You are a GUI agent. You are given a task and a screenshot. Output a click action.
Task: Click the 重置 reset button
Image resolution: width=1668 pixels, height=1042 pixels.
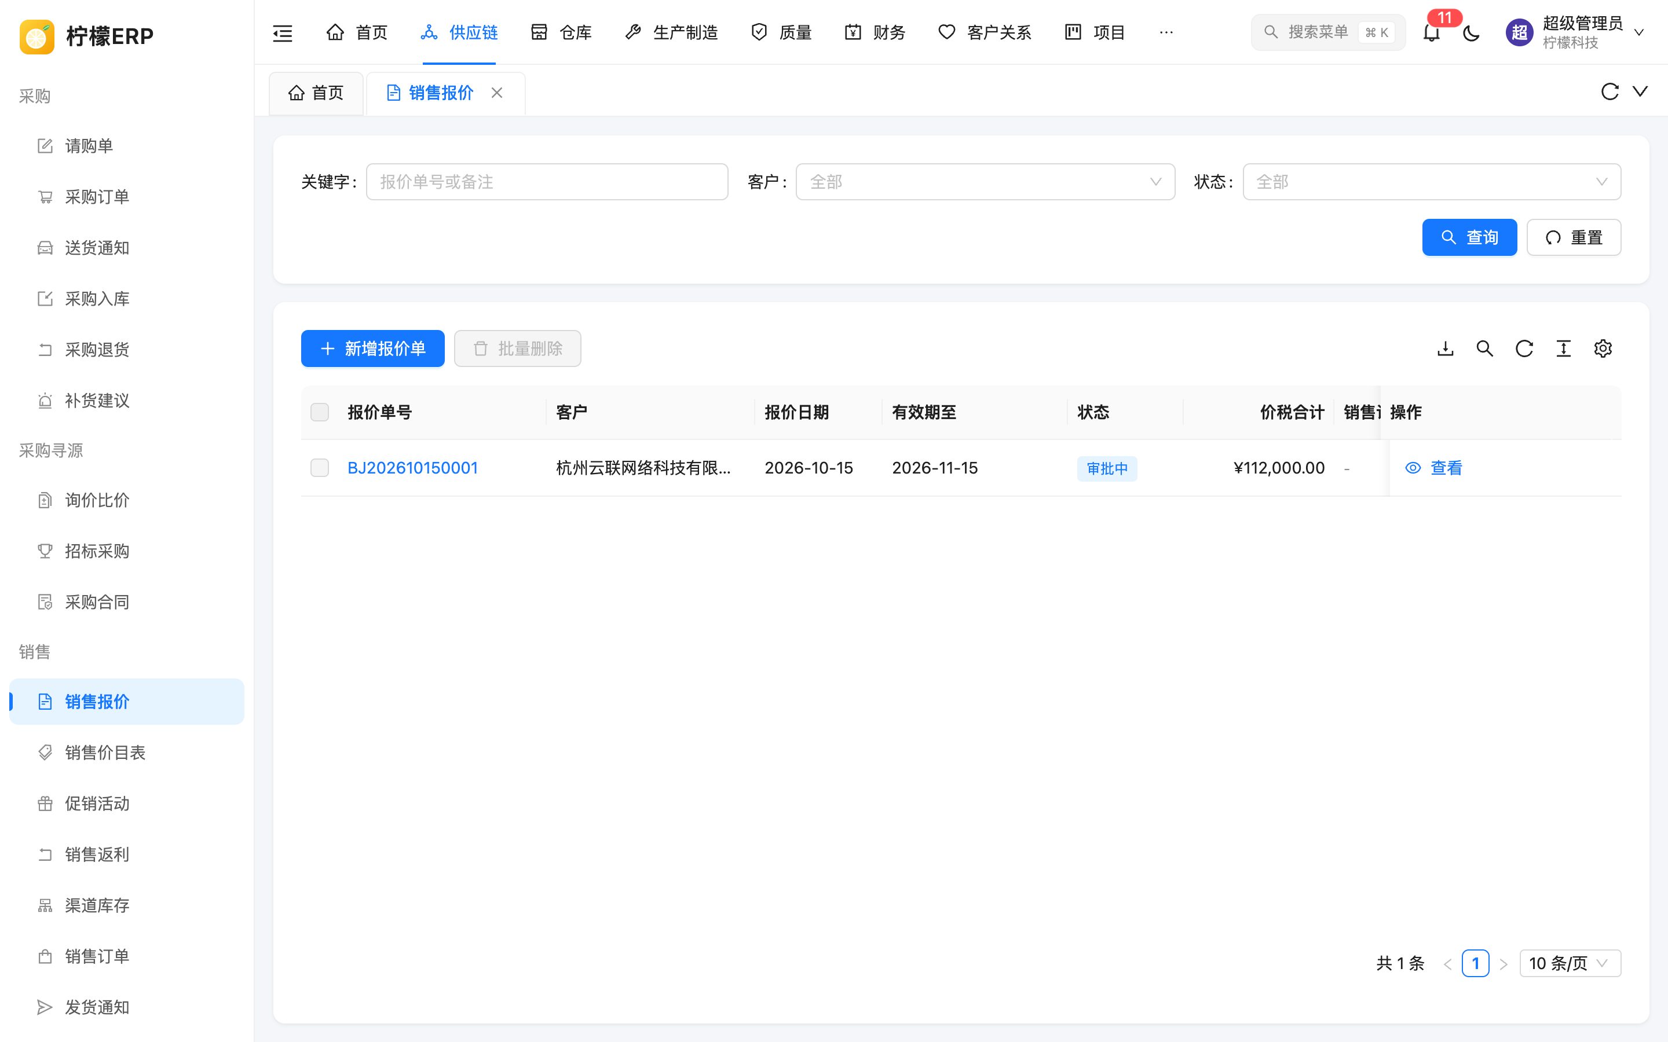tap(1574, 238)
